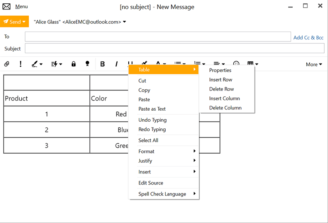Click the Color table cell

pyautogui.click(x=109, y=98)
